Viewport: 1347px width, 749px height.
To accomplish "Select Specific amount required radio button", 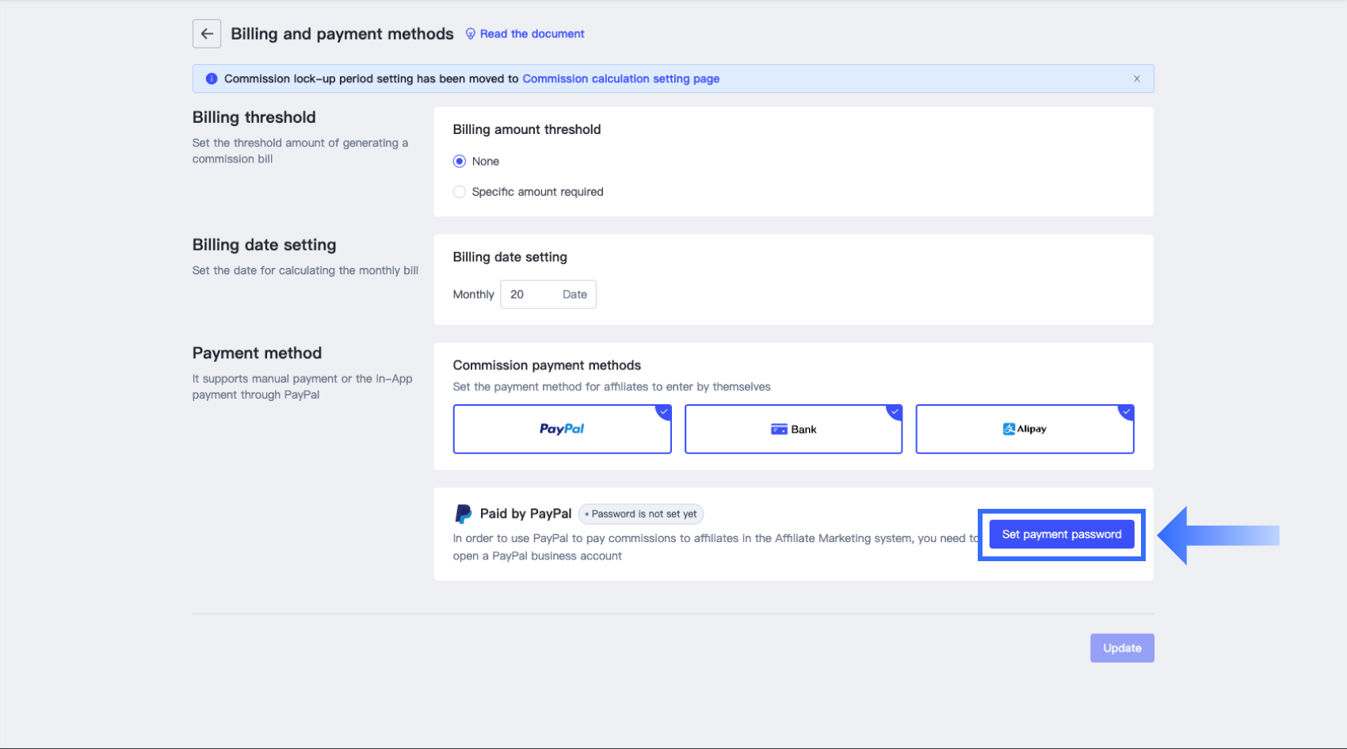I will [x=460, y=192].
